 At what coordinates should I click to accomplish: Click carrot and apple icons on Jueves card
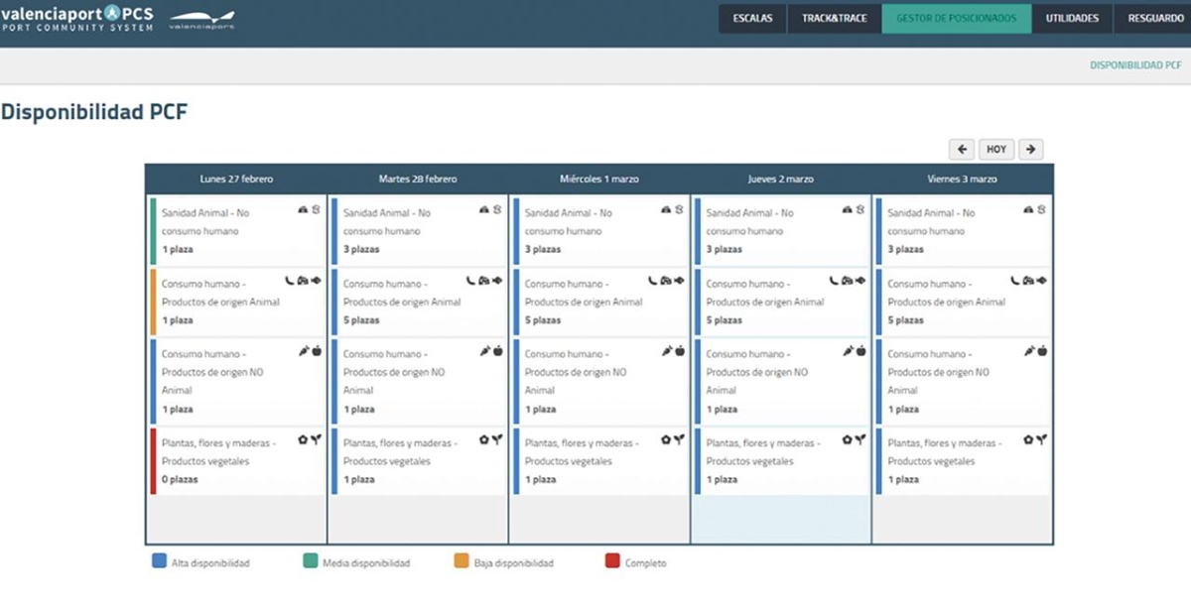tap(856, 350)
